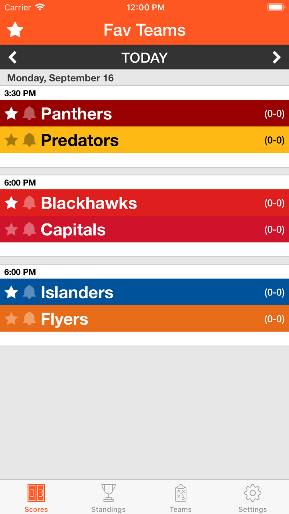
Task: Tap the star icon in the orange header
Action: 14,29
